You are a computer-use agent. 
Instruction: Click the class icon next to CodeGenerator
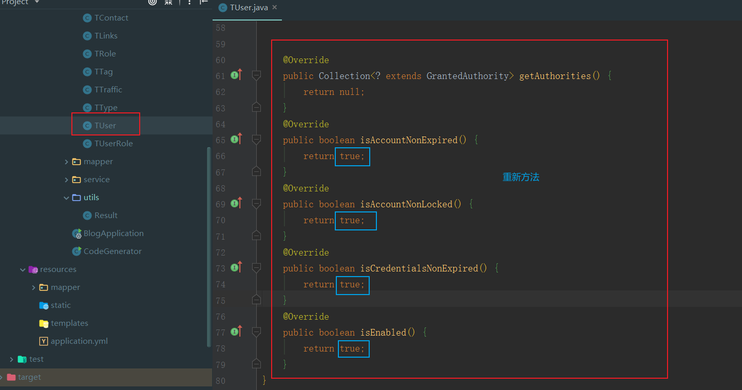tap(76, 251)
